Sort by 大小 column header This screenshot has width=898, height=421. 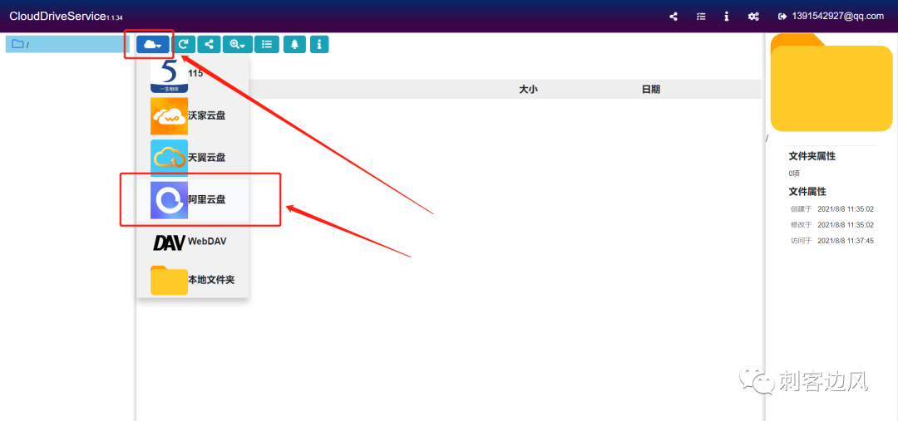528,89
